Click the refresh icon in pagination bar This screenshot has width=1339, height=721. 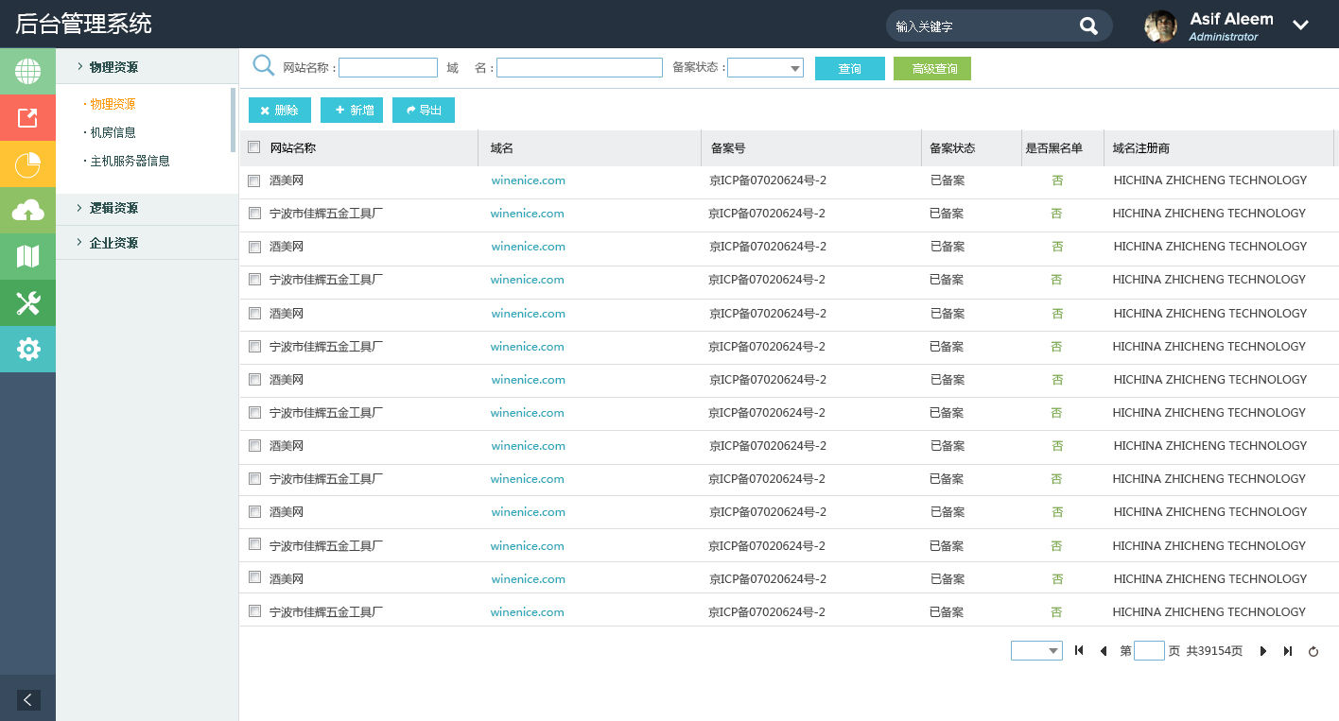tap(1313, 651)
